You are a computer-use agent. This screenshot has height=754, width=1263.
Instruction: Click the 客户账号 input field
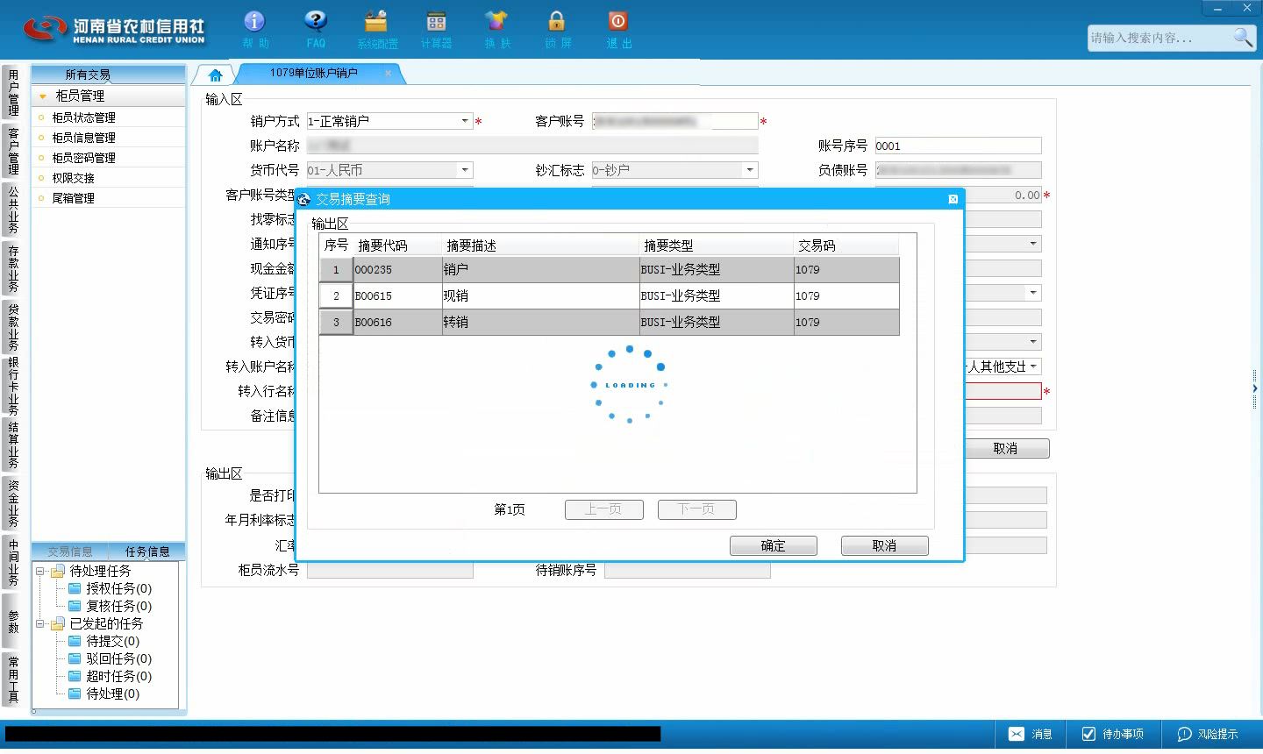(x=674, y=121)
